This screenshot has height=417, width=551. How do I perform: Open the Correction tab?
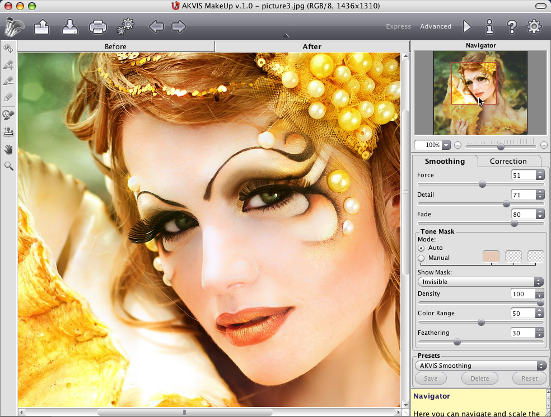(508, 161)
